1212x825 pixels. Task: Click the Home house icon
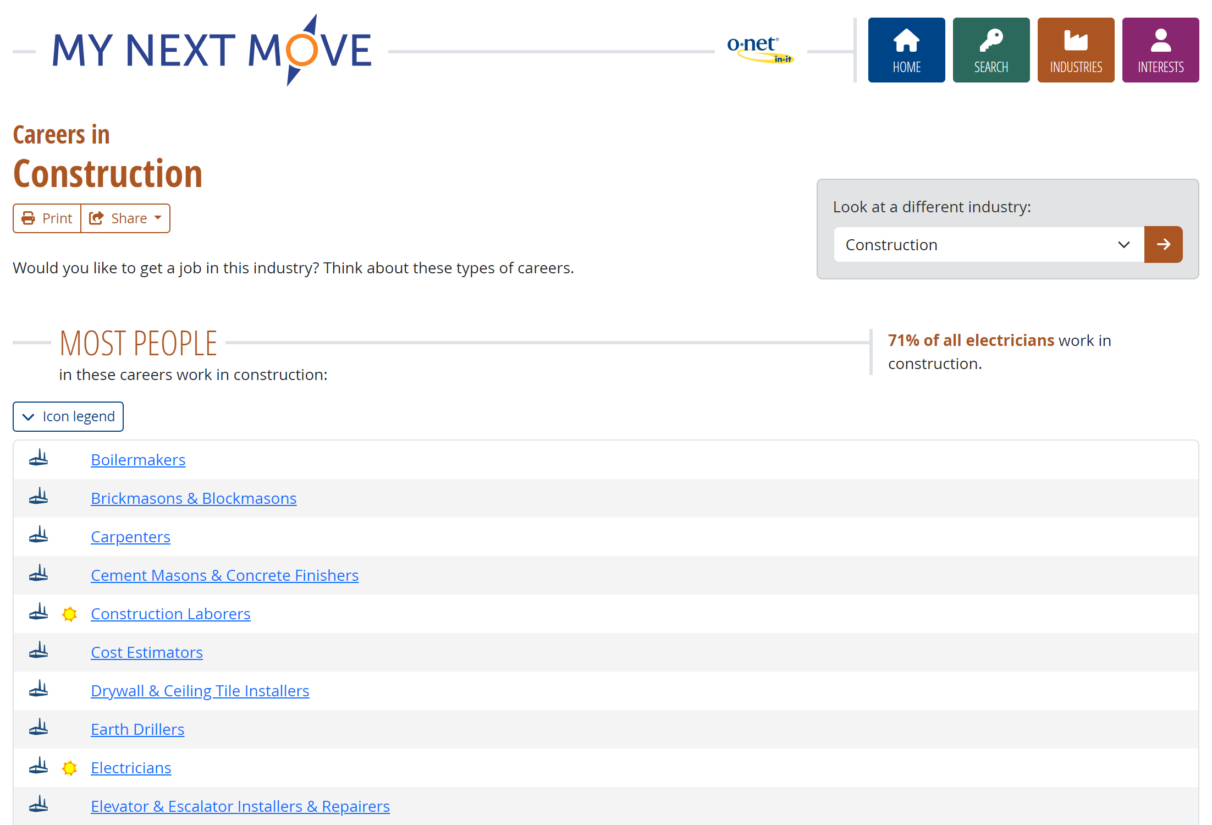tap(906, 41)
